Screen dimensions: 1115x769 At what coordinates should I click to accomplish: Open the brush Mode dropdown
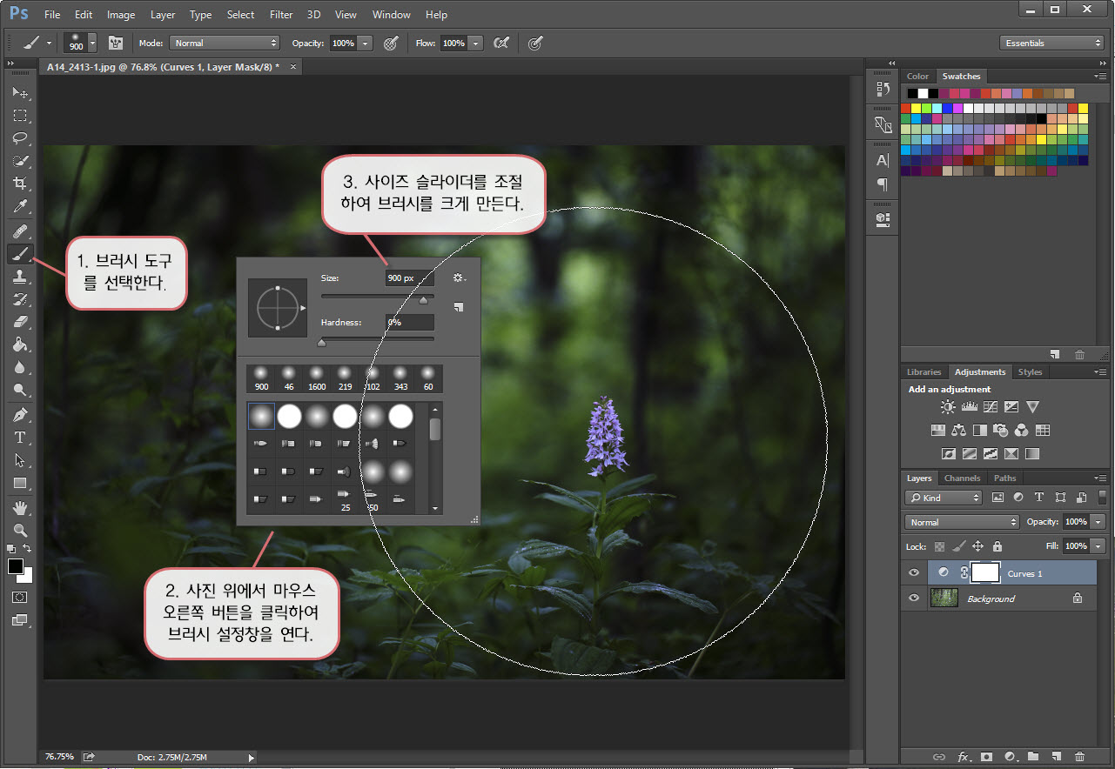click(x=225, y=43)
